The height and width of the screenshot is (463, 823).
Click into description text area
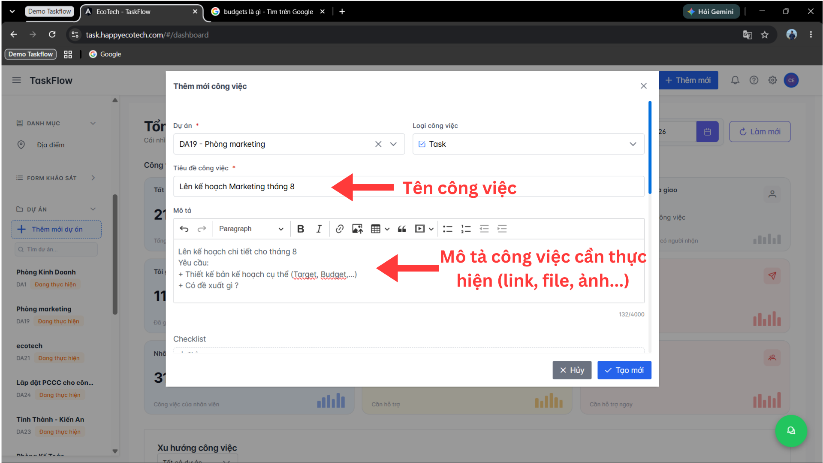coord(409,271)
